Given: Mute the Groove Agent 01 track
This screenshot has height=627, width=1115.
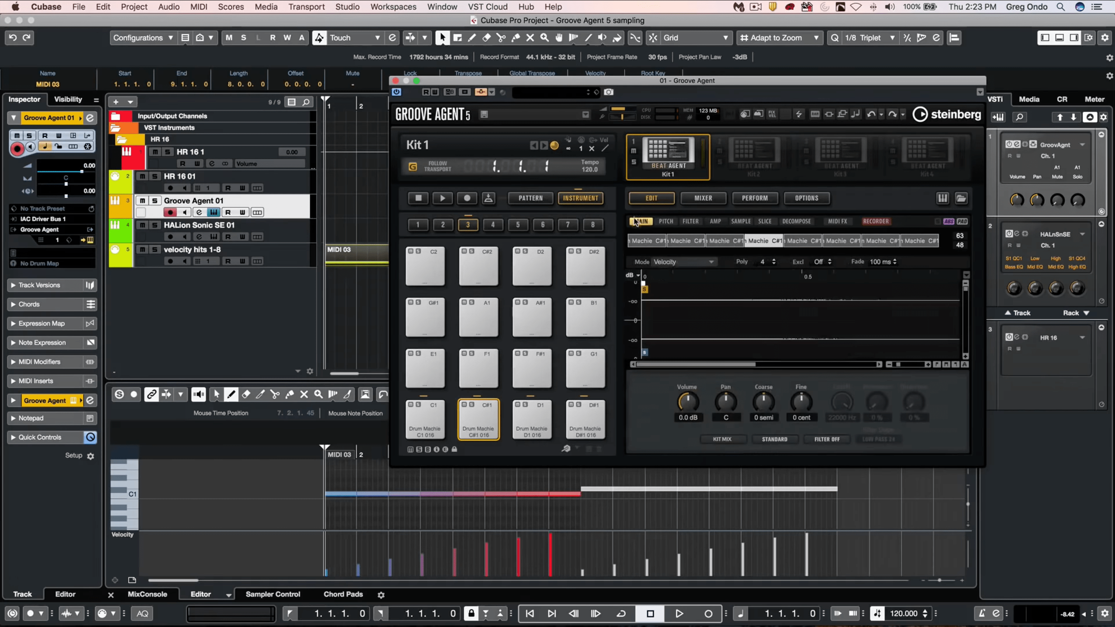Looking at the screenshot, I should (143, 201).
